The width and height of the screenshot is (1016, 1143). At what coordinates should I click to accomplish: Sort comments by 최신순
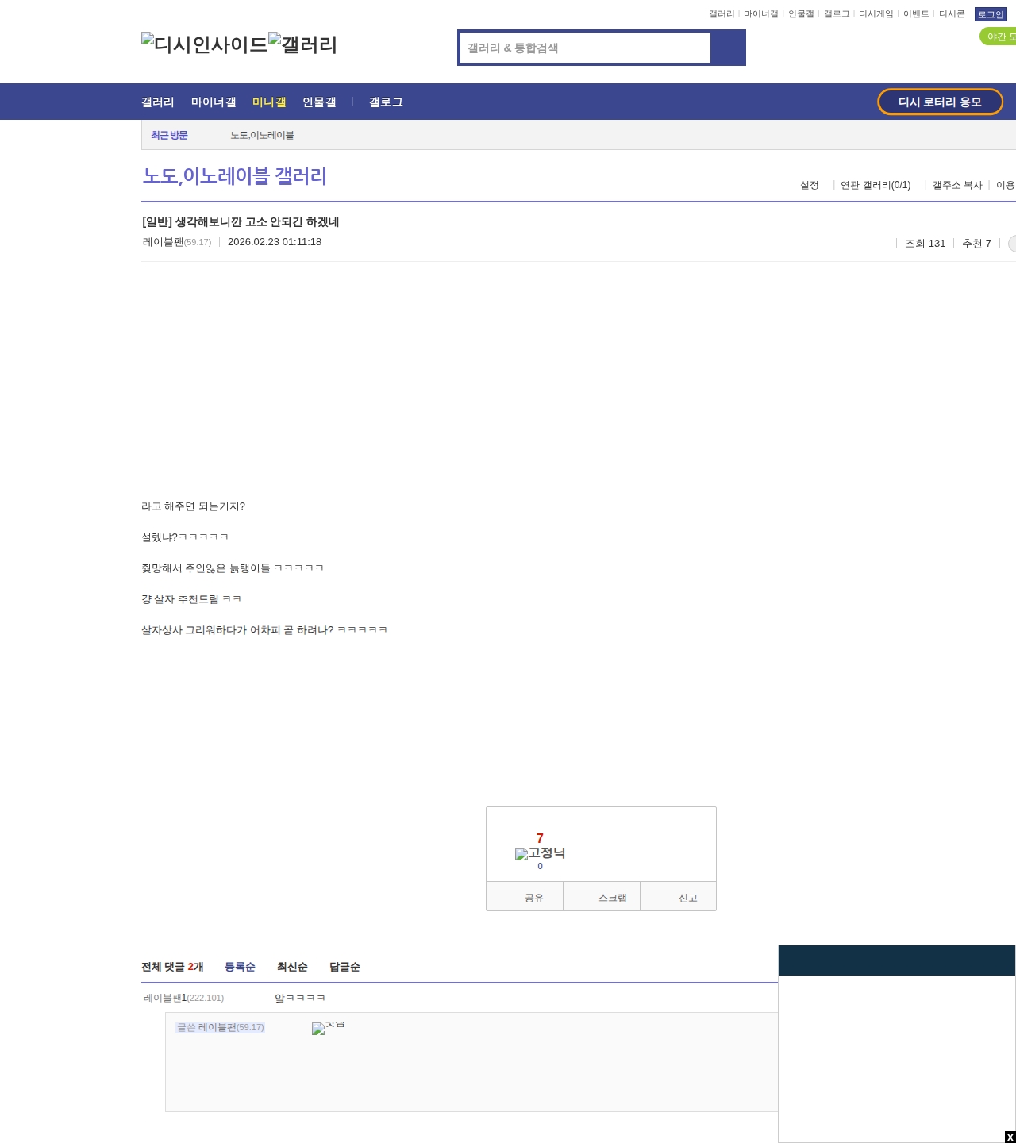[x=292, y=967]
